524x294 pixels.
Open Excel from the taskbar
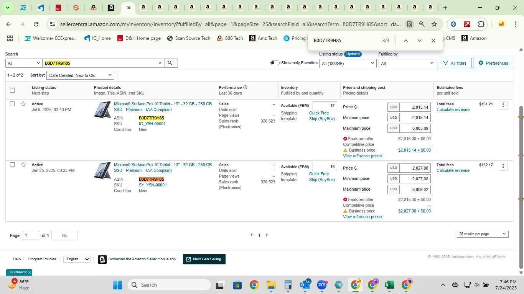(x=389, y=285)
